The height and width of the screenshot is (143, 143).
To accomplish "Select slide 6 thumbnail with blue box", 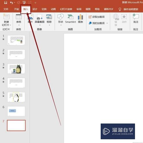I will tap(16, 111).
